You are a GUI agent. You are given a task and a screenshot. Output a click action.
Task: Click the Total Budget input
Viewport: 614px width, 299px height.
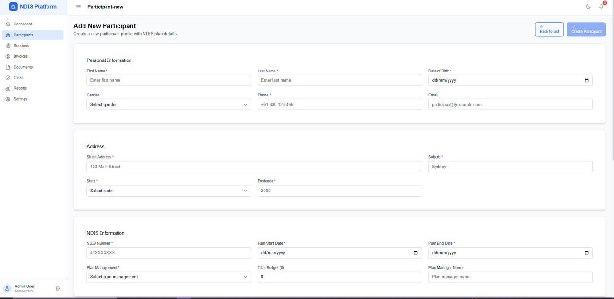(340, 277)
